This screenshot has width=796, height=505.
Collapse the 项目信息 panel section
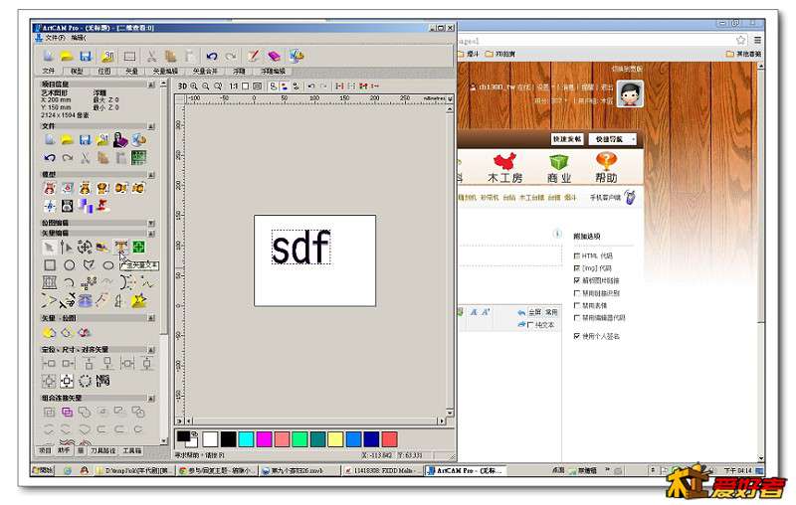tap(151, 84)
